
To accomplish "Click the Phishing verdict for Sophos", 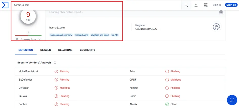I will tap(65, 104).
